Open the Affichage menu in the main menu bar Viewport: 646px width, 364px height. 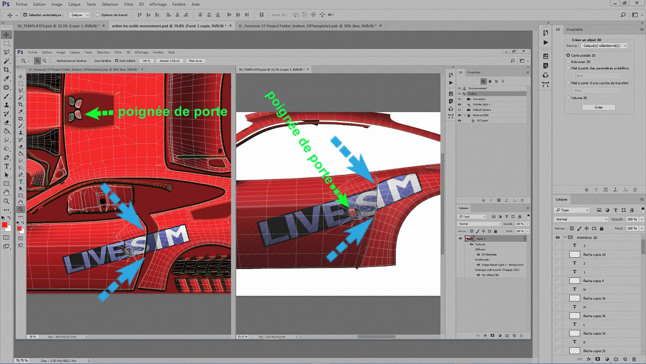point(158,4)
